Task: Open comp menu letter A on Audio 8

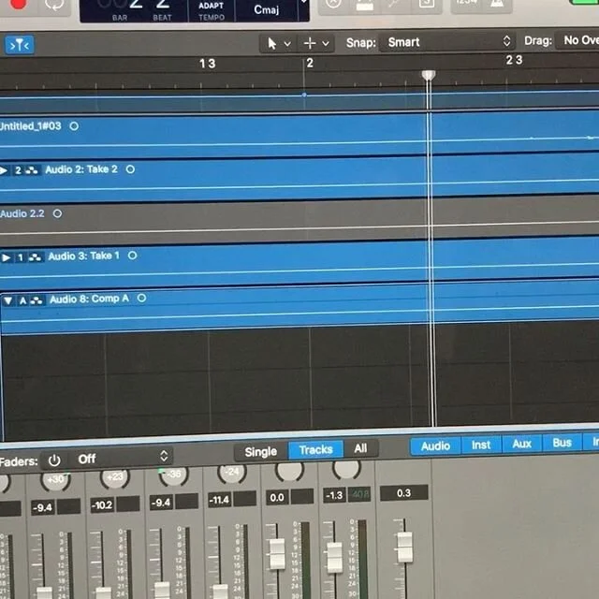Action: [22, 301]
